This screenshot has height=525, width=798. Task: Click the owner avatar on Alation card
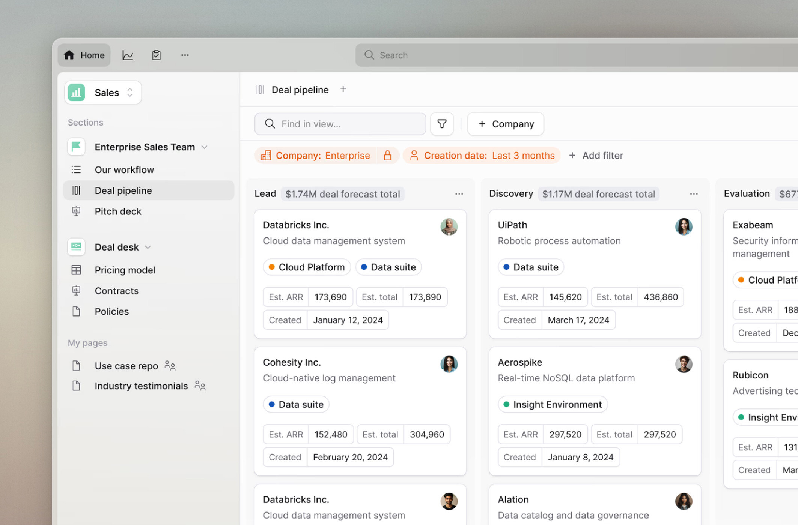(684, 501)
